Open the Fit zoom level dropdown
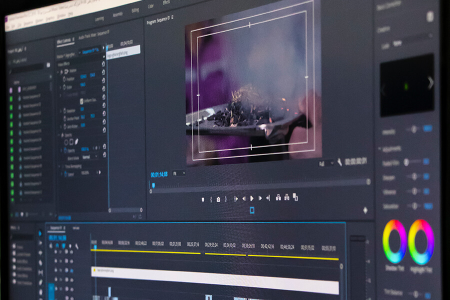Viewport: 450px width, 300px height. (179, 173)
